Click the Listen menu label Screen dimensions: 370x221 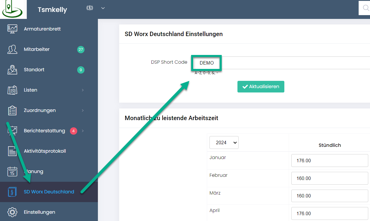31,90
